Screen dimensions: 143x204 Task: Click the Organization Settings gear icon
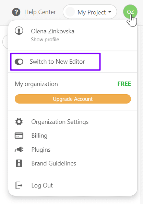pyautogui.click(x=19, y=122)
